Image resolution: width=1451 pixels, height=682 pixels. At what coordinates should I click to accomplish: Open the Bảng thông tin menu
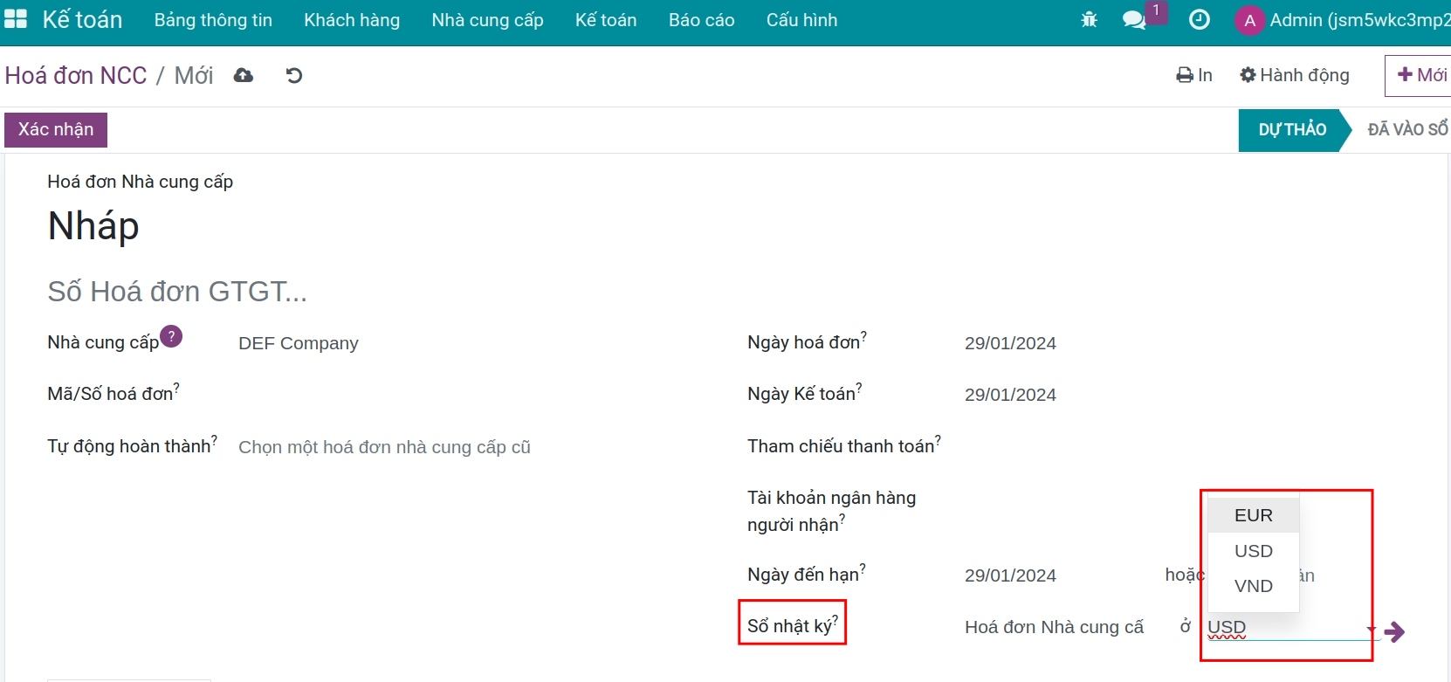click(213, 20)
